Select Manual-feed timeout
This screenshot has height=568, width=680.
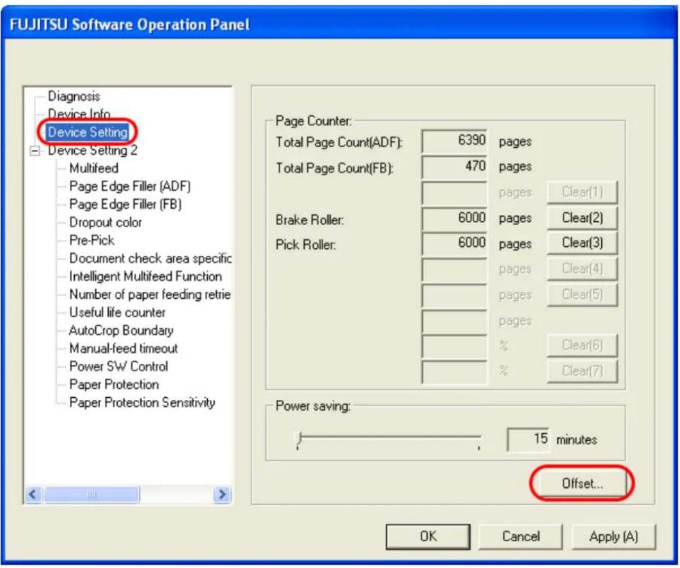click(123, 348)
